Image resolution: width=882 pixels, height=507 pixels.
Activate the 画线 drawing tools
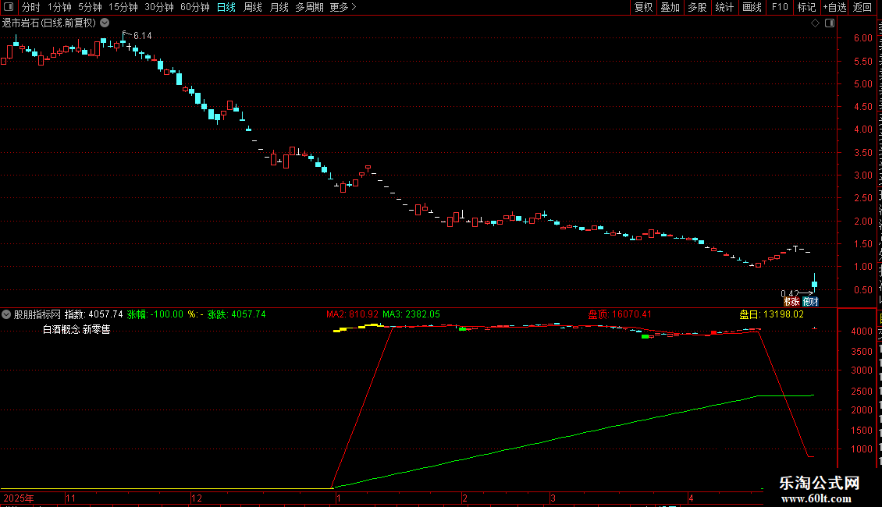752,7
